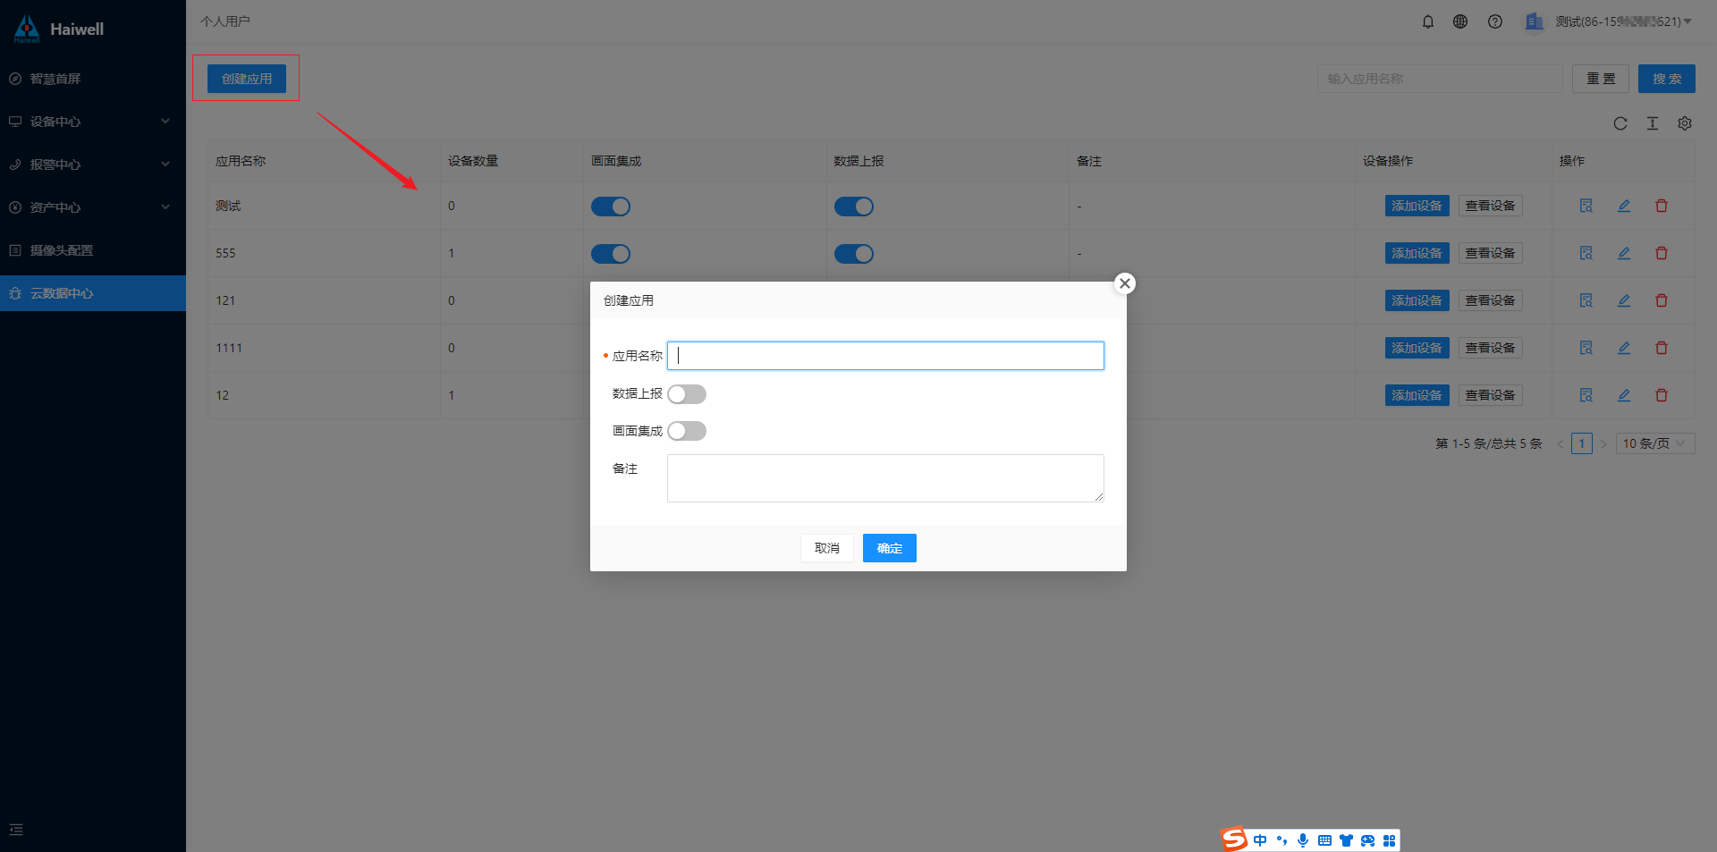This screenshot has width=1717, height=852.
Task: Click 取消 in dialog
Action: (827, 548)
